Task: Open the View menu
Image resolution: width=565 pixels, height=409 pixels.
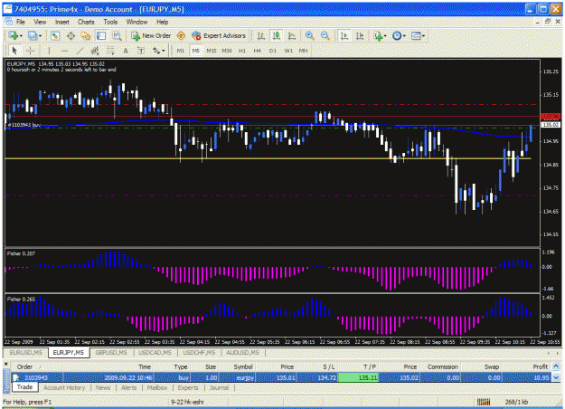Action: [x=40, y=22]
